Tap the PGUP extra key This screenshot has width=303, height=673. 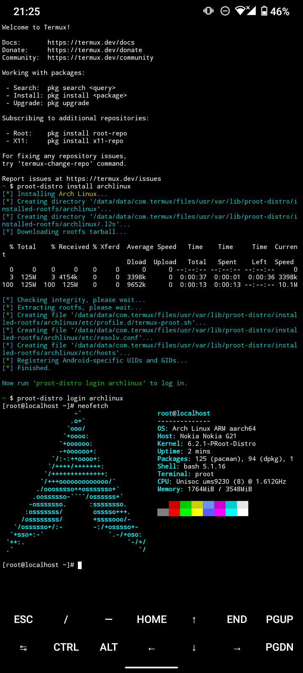(279, 619)
